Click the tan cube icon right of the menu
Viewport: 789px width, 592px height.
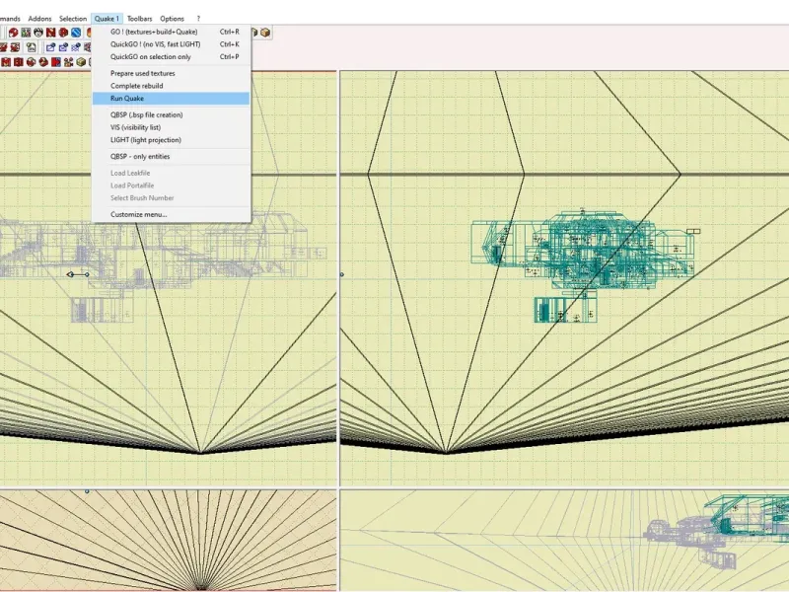point(265,33)
